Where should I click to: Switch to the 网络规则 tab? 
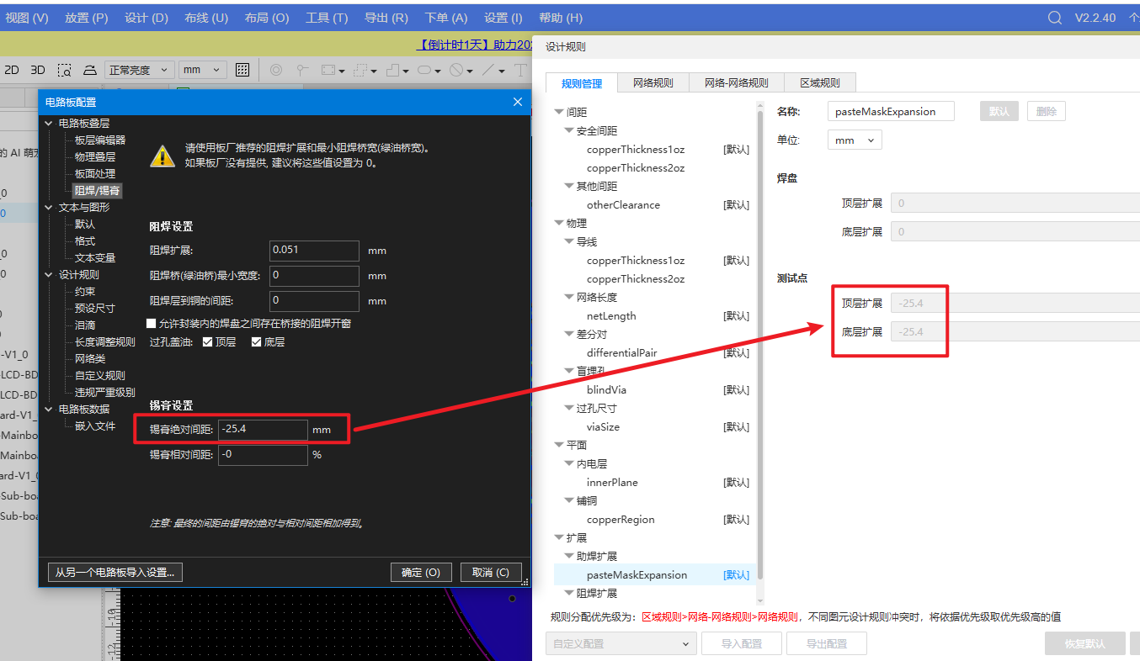click(x=653, y=82)
